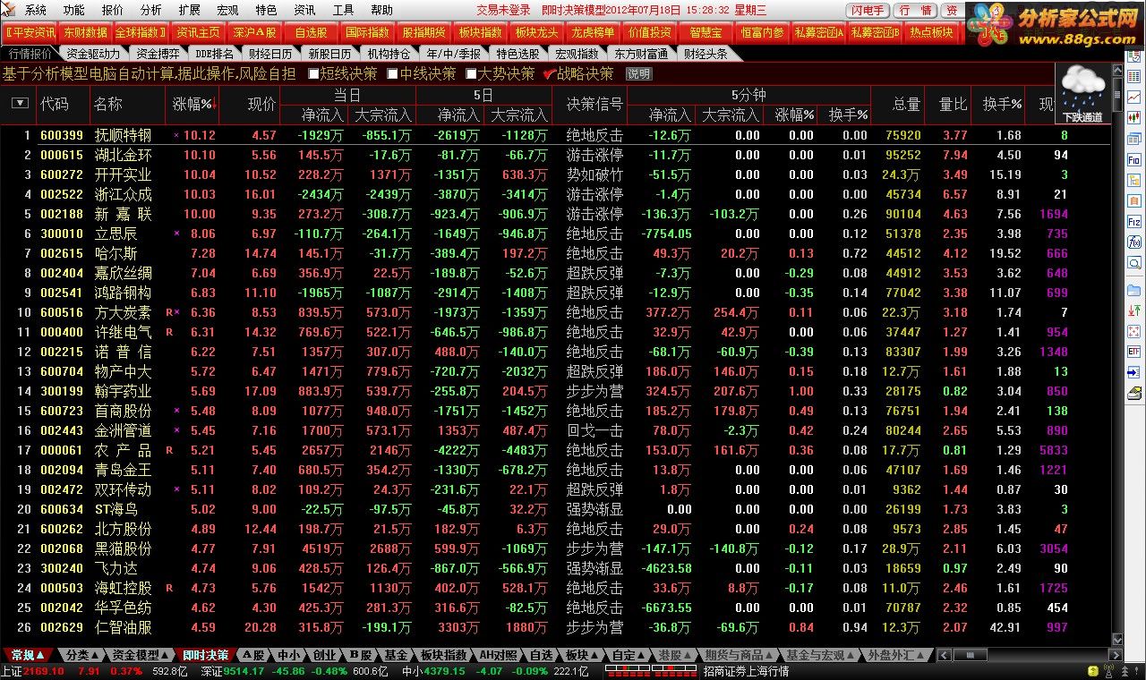
Task: Click the yellow status icon in bottom-right tray
Action: point(1091,672)
